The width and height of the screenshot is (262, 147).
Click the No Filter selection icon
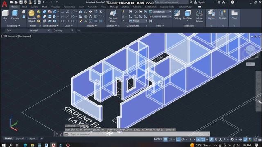[187, 15]
